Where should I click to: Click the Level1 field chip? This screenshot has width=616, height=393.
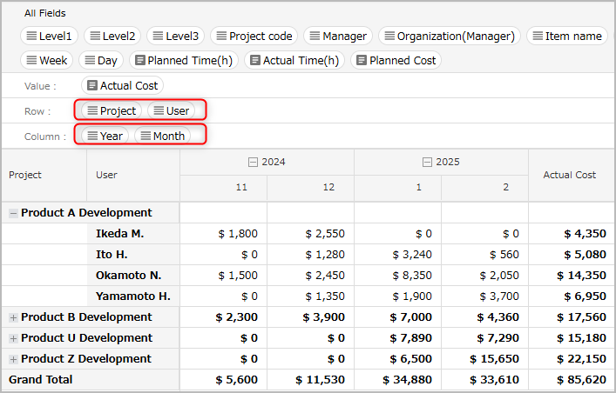49,37
